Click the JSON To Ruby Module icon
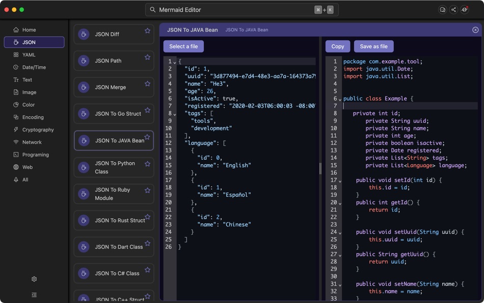The height and width of the screenshot is (303, 484). (x=84, y=194)
